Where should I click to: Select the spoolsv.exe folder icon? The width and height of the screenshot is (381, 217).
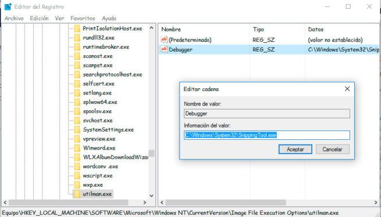click(77, 111)
